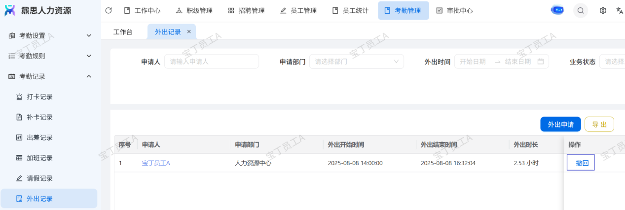The height and width of the screenshot is (210, 625).
Task: Click the 外出申请 button
Action: pos(560,124)
